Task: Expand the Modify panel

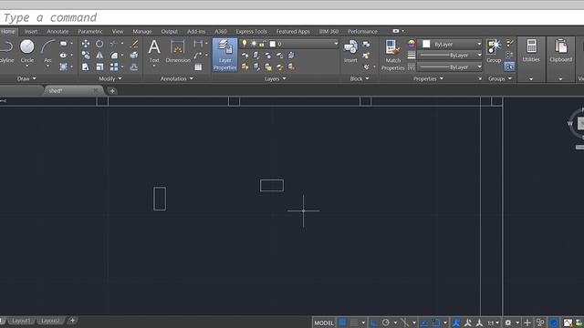Action: point(110,78)
